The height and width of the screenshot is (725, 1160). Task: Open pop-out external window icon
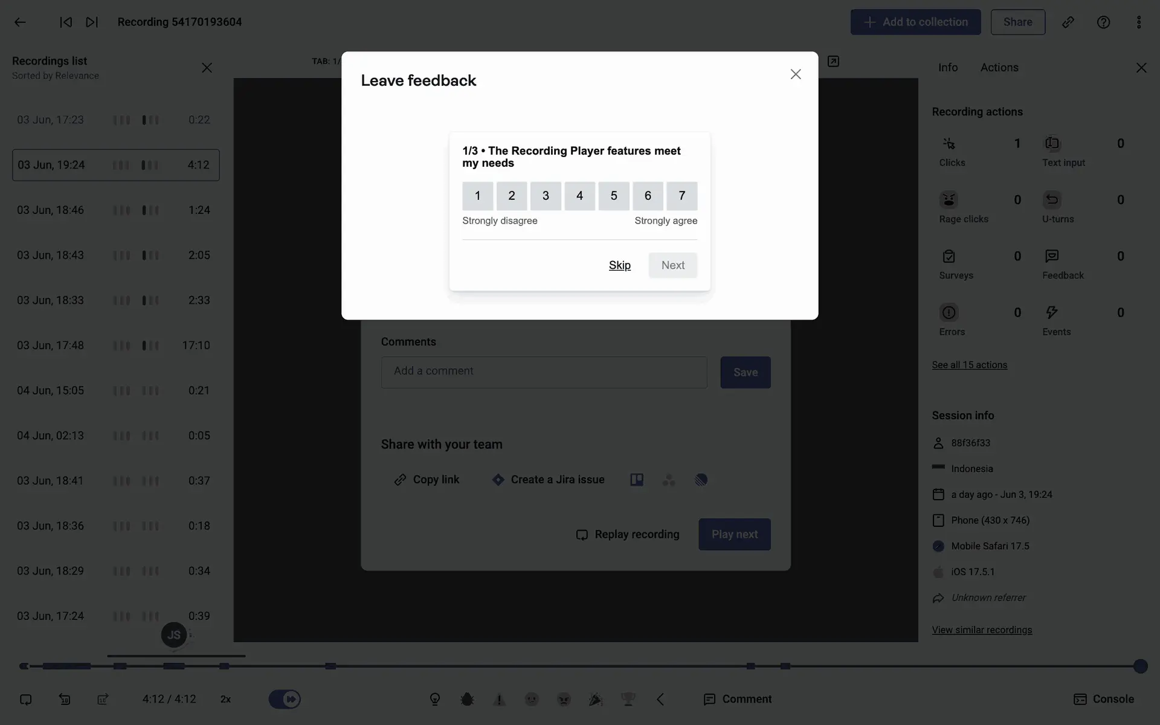pos(833,62)
